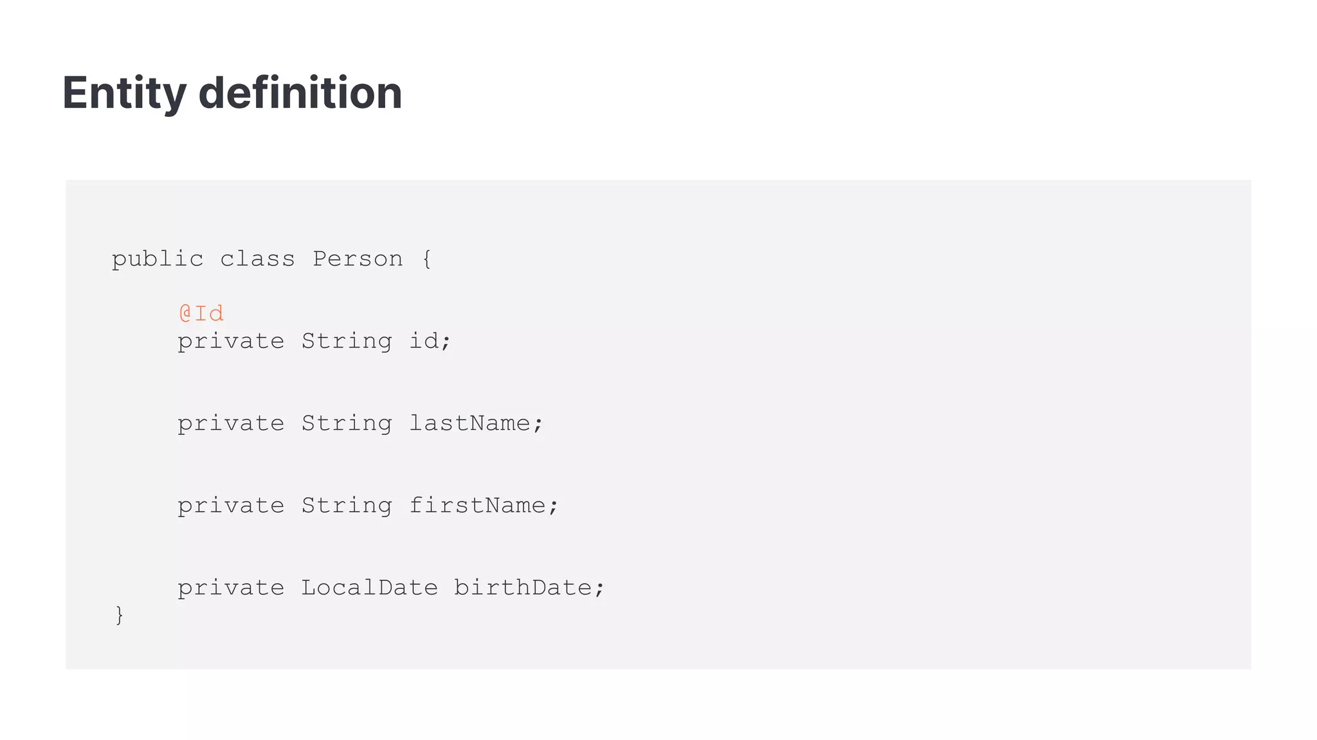Click the opening curly brace after Person
This screenshot has height=740, width=1317.
[427, 260]
